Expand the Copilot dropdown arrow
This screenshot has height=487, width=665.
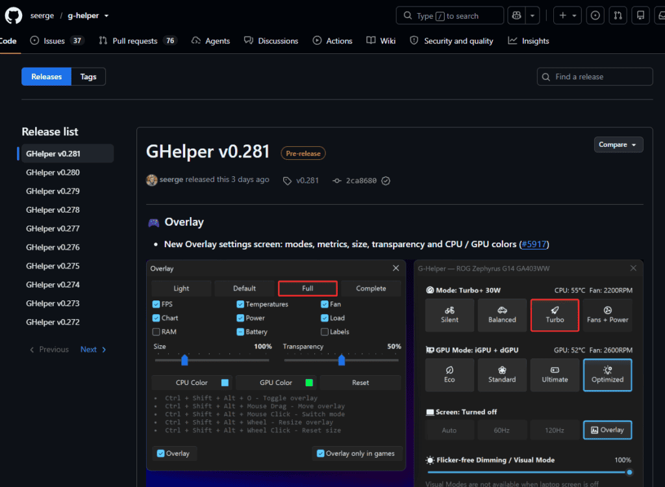pos(533,16)
